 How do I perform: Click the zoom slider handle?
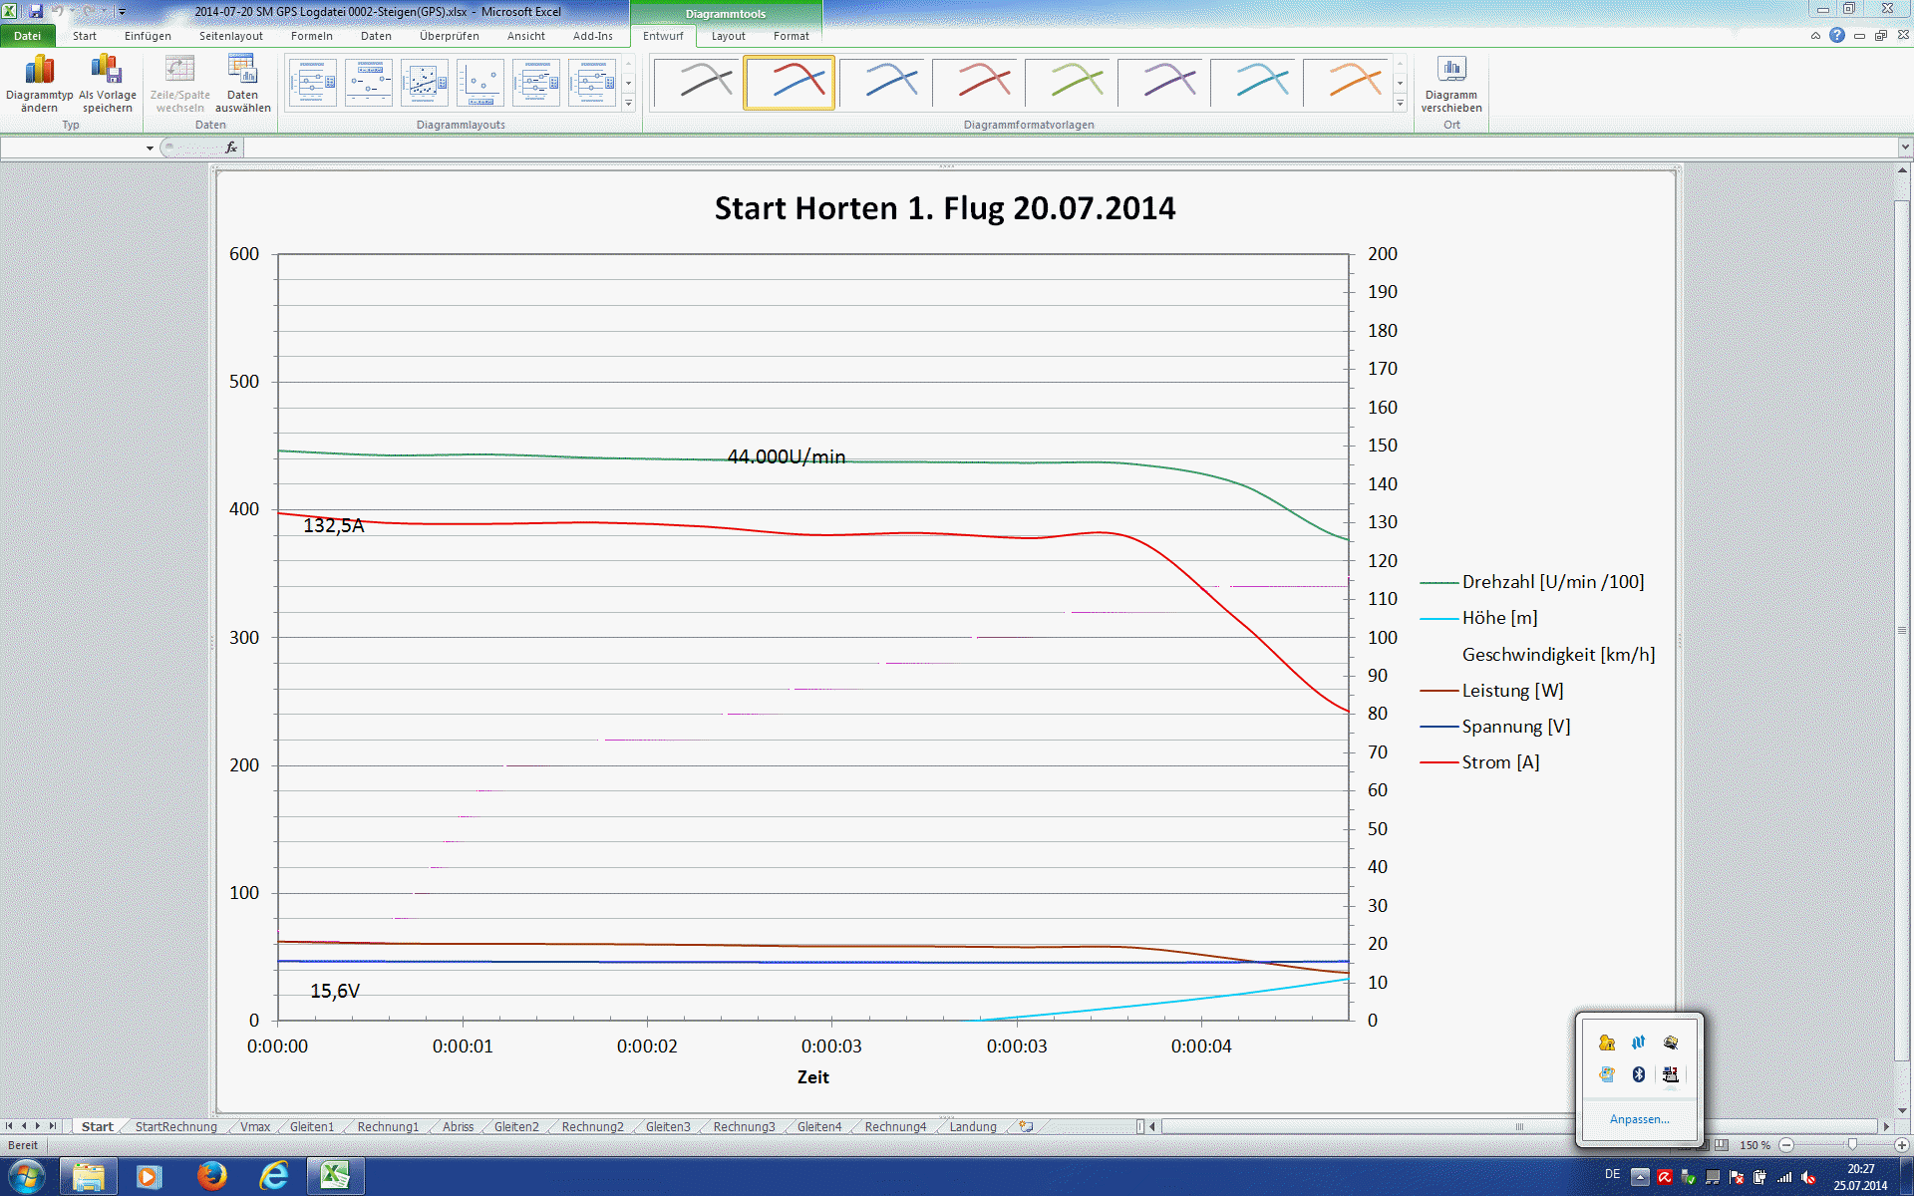click(x=1852, y=1145)
